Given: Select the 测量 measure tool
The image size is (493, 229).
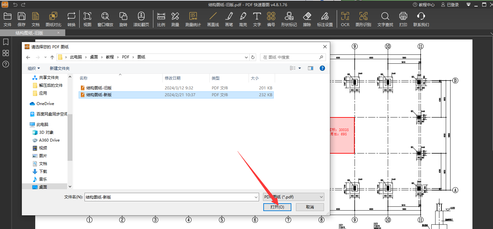Looking at the screenshot, I should click(175, 19).
